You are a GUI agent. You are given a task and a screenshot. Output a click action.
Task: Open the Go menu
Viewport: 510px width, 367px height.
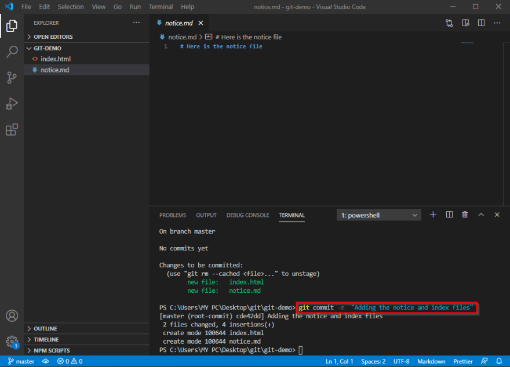pos(118,7)
